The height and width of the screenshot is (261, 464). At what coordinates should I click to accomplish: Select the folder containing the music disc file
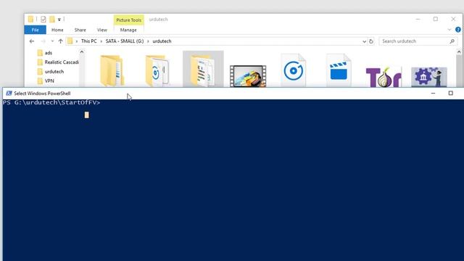click(157, 70)
